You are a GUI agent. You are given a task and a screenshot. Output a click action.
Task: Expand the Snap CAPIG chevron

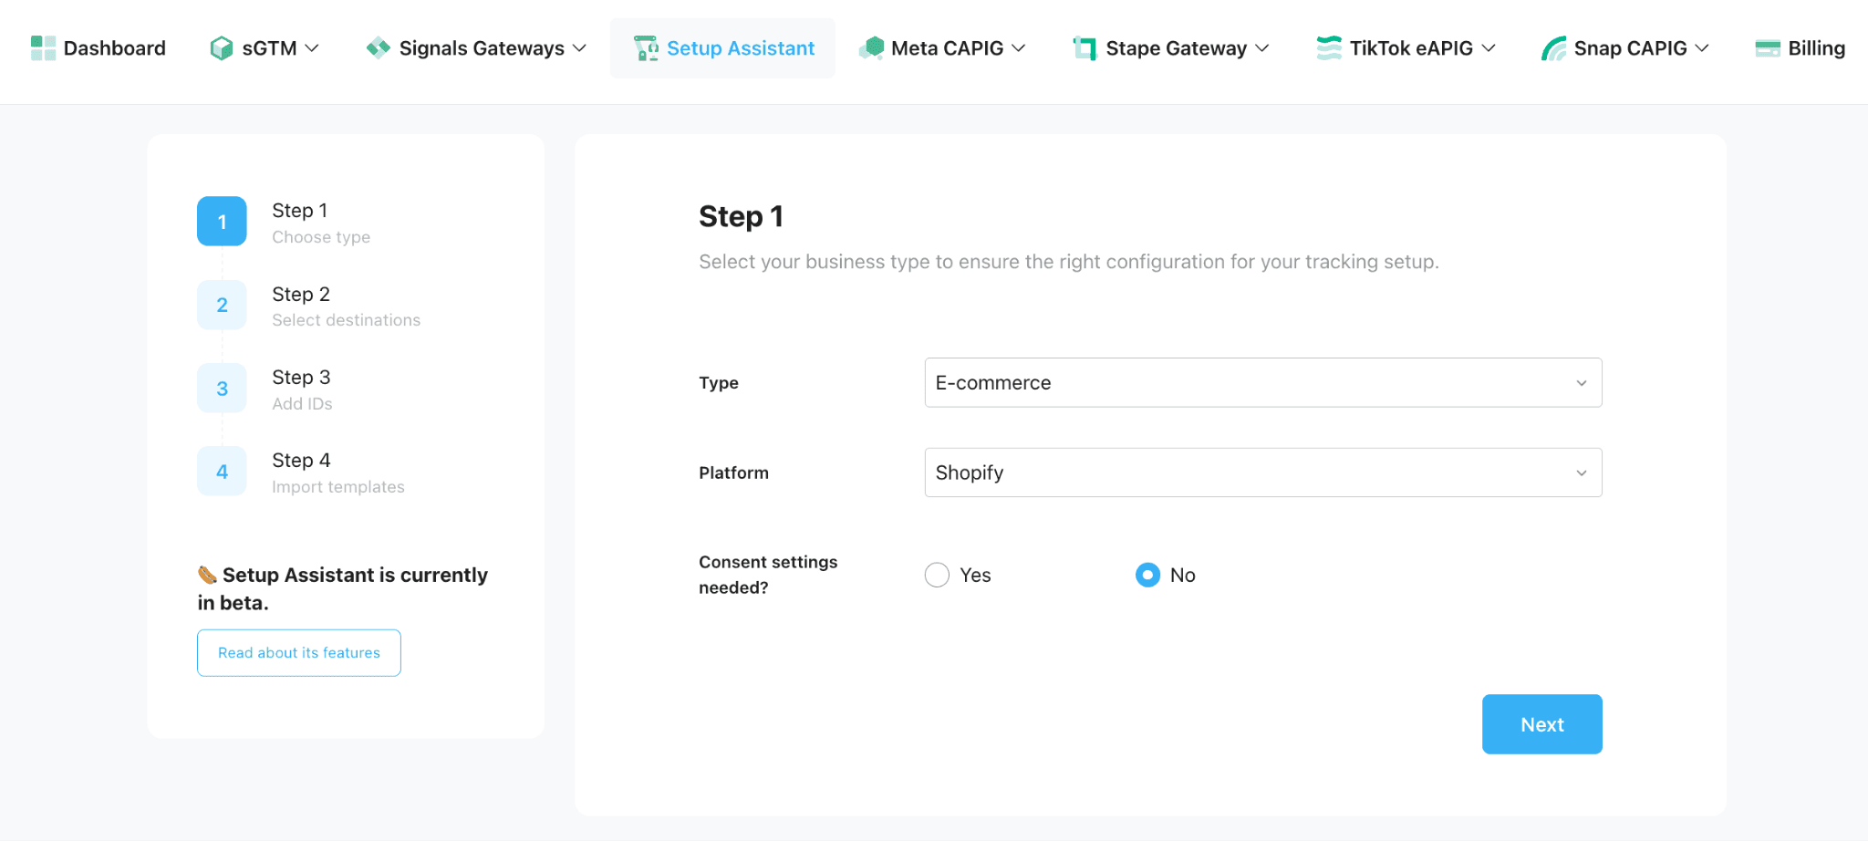coord(1702,48)
